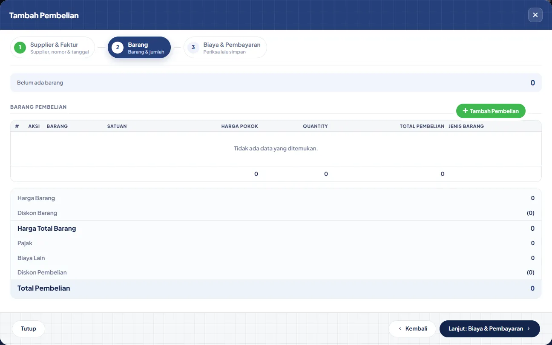This screenshot has width=552, height=345.
Task: Click the Pajak row label
Action: coord(25,243)
